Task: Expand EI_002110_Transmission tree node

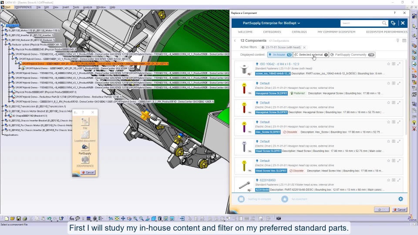Action: click(x=3, y=106)
